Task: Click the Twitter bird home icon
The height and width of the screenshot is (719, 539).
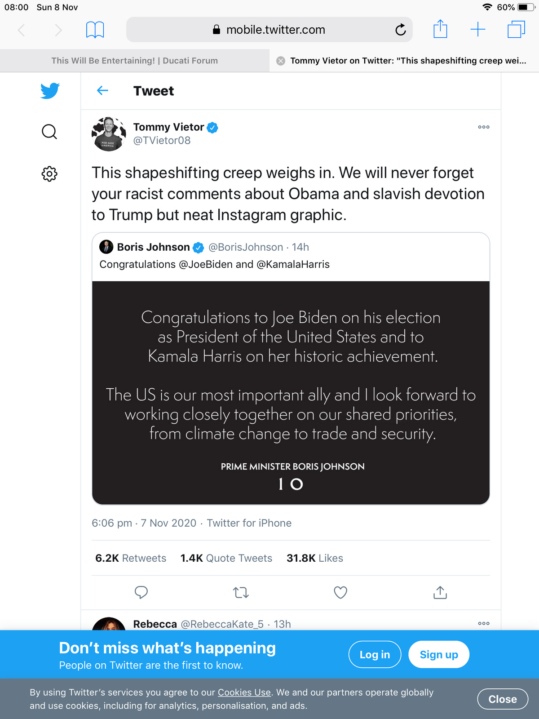Action: coord(49,91)
